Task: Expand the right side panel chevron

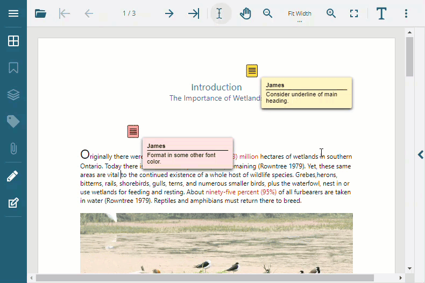Action: pyautogui.click(x=420, y=155)
